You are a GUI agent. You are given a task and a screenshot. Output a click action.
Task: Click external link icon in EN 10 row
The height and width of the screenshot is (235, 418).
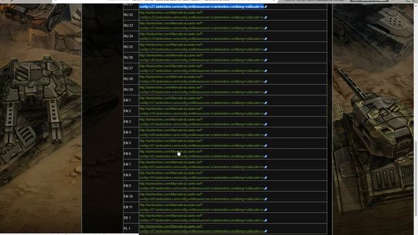click(x=266, y=199)
